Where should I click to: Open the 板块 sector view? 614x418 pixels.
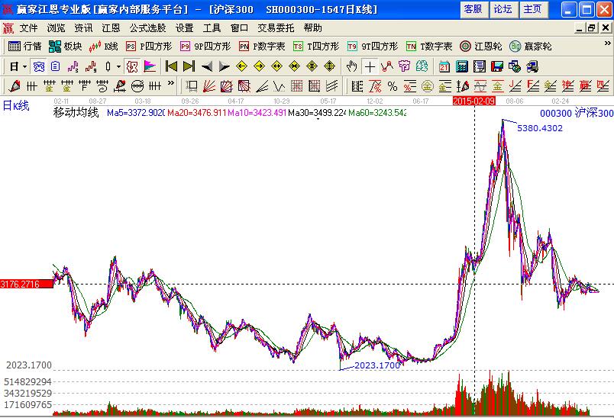(x=65, y=47)
